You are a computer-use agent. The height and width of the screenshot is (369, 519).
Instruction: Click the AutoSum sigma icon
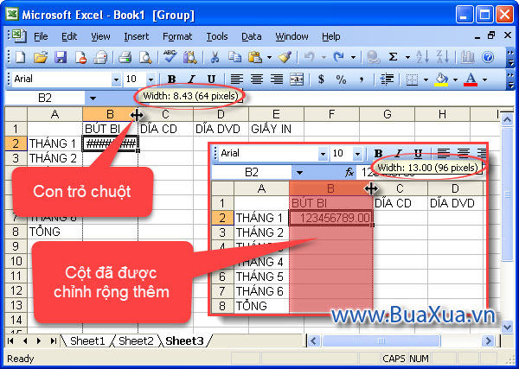(x=394, y=58)
